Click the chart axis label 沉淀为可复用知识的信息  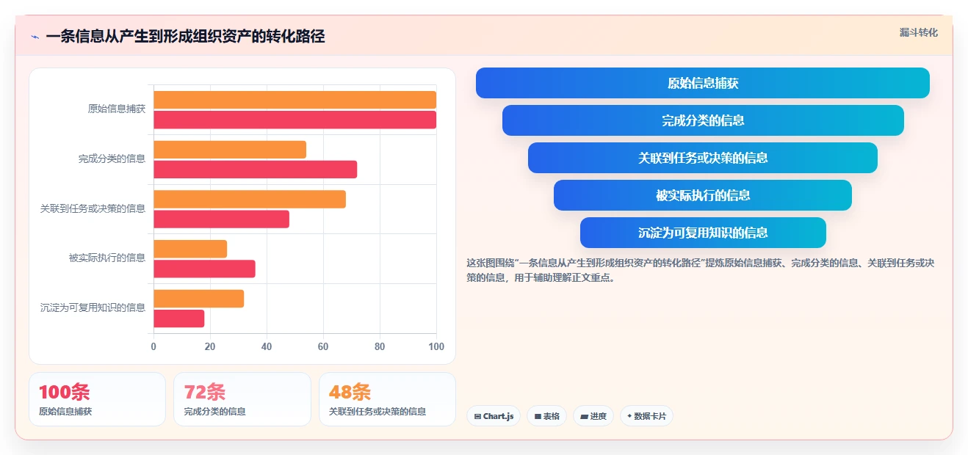pos(93,307)
